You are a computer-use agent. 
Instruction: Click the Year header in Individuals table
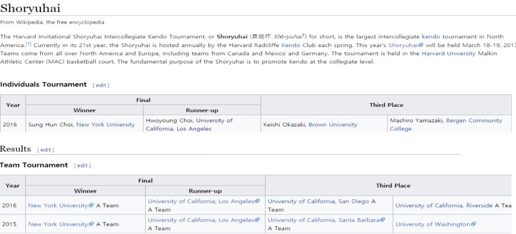coord(13,105)
